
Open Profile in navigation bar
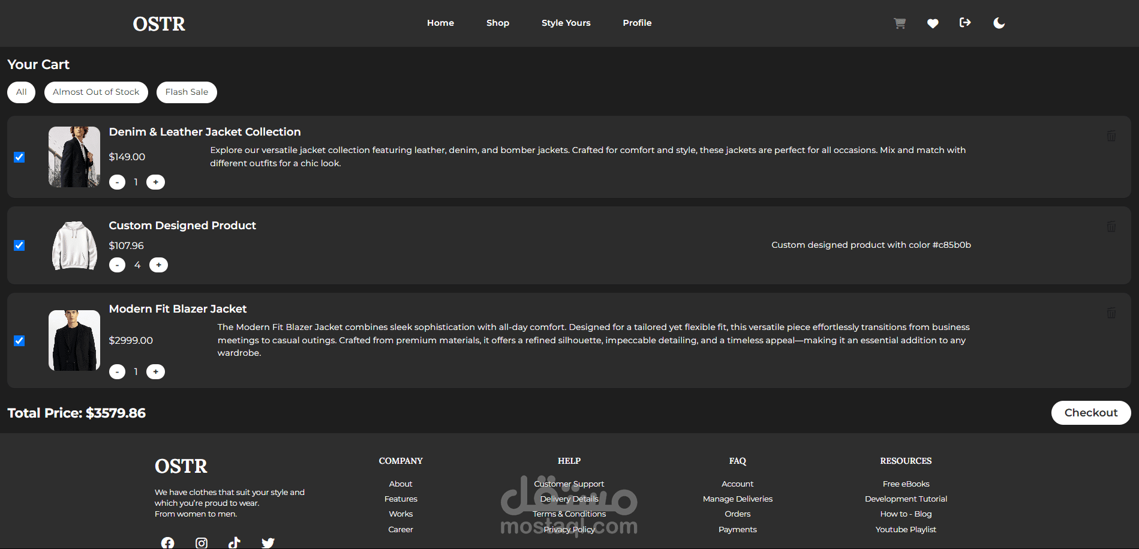637,23
